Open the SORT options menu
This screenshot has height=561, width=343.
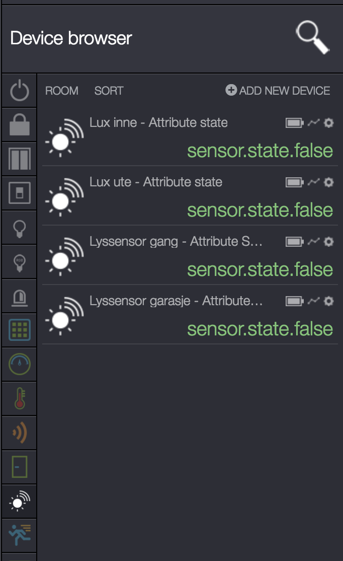click(x=109, y=91)
